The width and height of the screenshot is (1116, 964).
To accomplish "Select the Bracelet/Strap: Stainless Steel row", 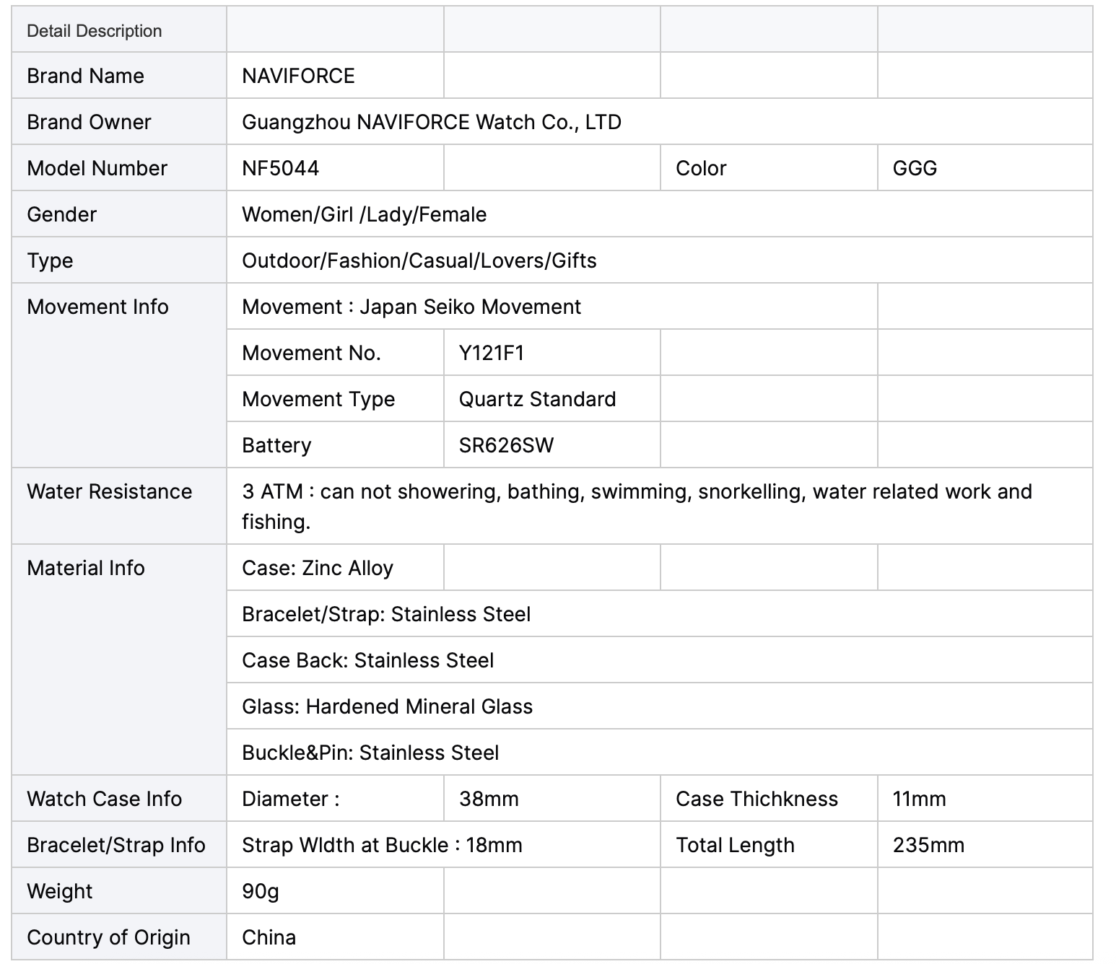I will point(660,613).
